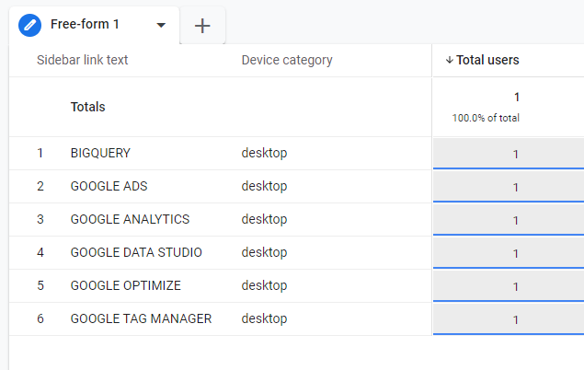Click Total users value for GOOGLE TAG MANAGER

pos(515,320)
